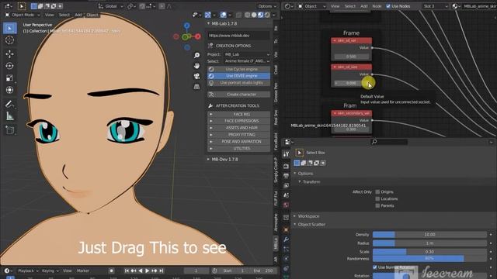The height and width of the screenshot is (279, 497).
Task: Uncheck Use Normal Rotation checkbox
Action: click(374, 267)
